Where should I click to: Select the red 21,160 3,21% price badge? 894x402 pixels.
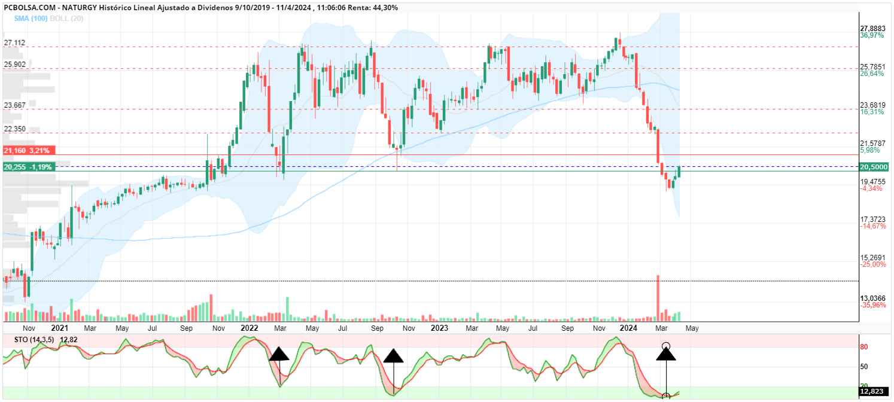tap(29, 150)
